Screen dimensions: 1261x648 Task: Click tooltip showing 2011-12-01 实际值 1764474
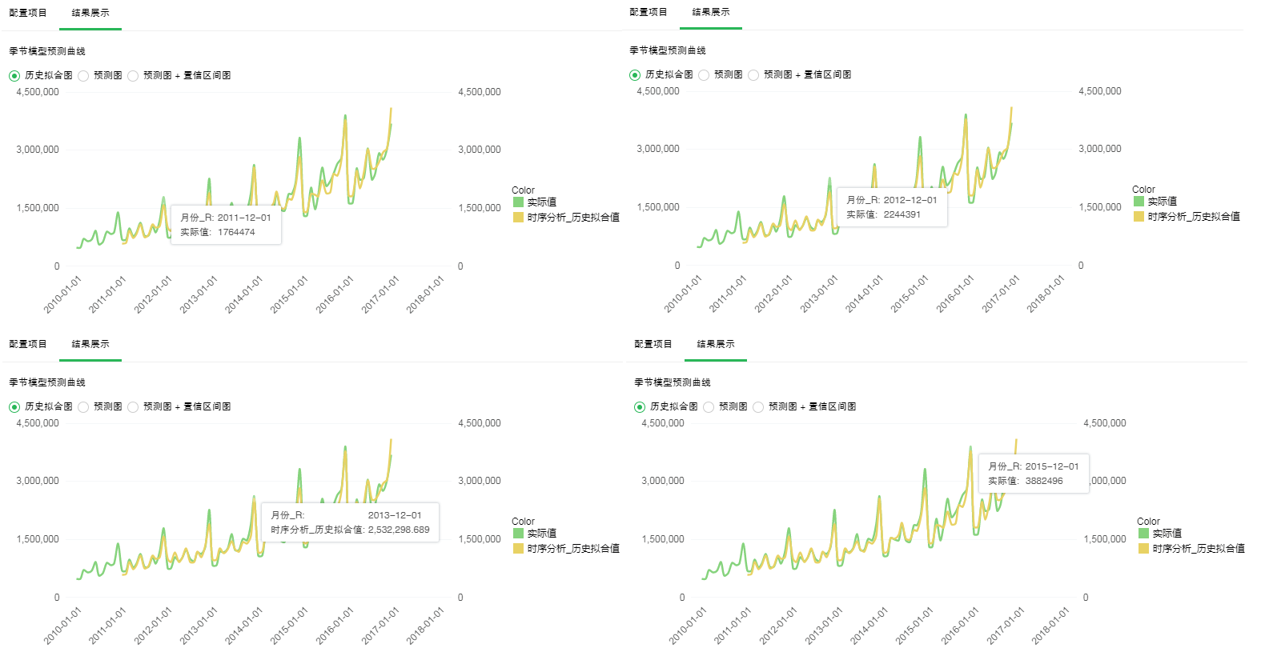point(226,225)
